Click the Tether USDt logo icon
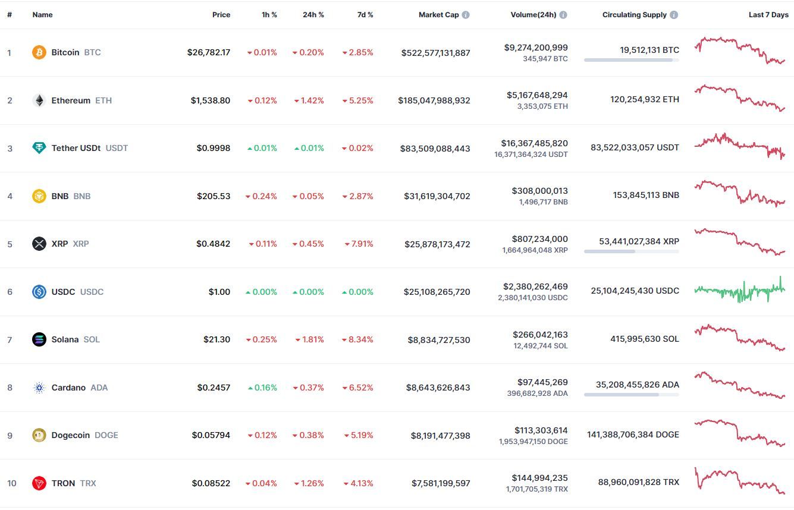Screen dimensions: 794x510 [39, 148]
